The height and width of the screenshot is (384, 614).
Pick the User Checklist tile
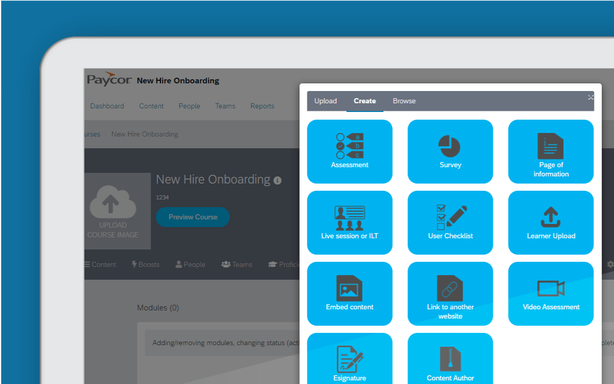450,222
